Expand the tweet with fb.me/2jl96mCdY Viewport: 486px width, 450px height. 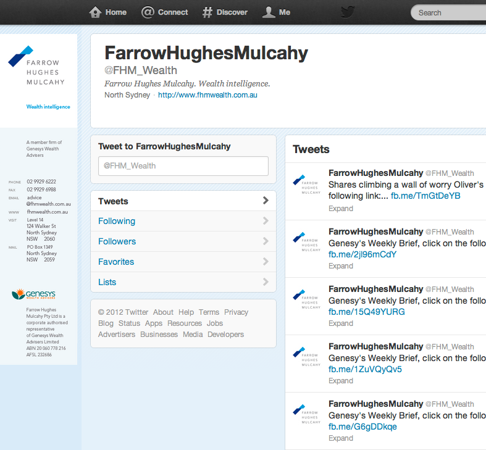click(341, 266)
